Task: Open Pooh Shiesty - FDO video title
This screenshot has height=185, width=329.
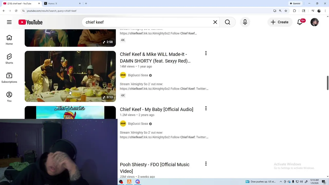Action: (154, 168)
